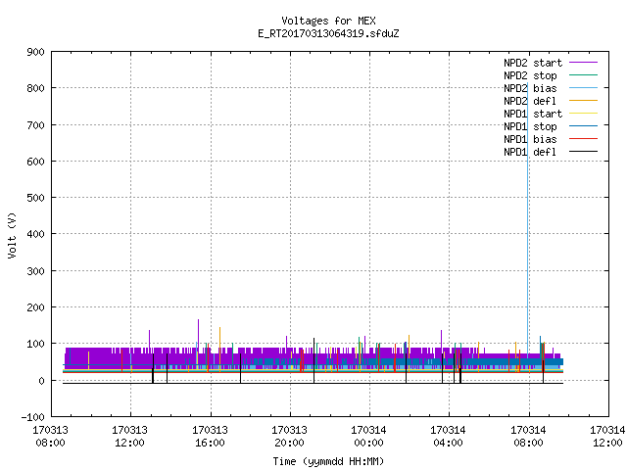Click the 'NPD1 bias' legend label
This screenshot has height=470, width=627.
530,139
